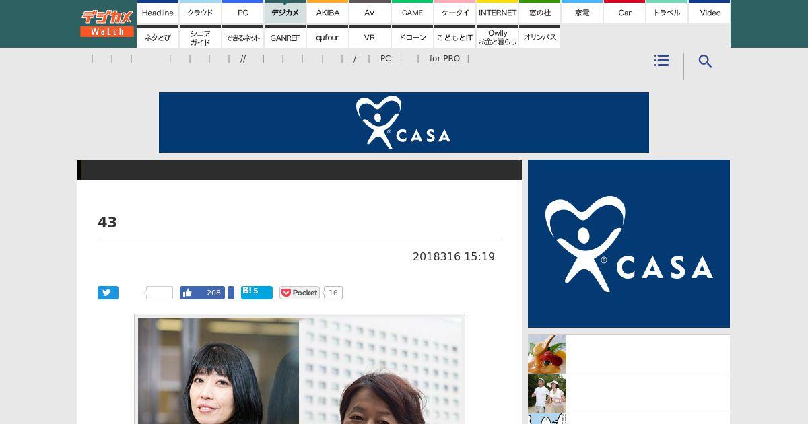Open the fruit dessert sidebar thumbnail
Image resolution: width=808 pixels, height=424 pixels.
click(547, 354)
